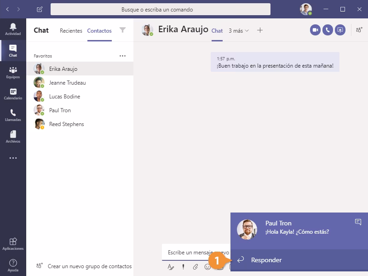Image resolution: width=368 pixels, height=276 pixels.
Task: Select the Chat tab of Erika's conversation
Action: click(x=217, y=31)
